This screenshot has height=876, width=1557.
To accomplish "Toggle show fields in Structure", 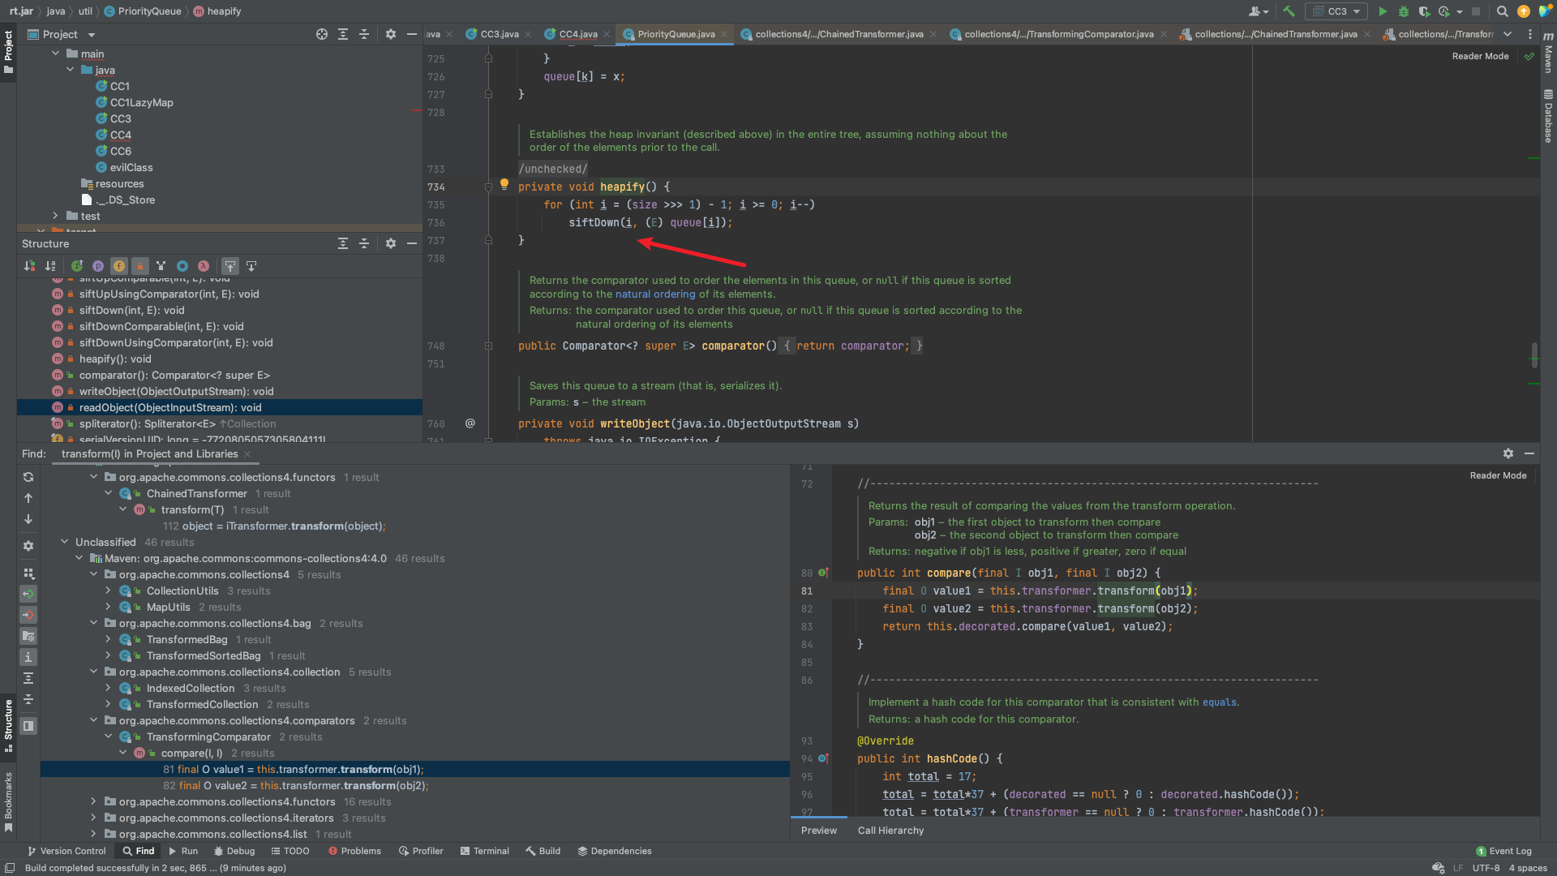I will click(x=119, y=266).
